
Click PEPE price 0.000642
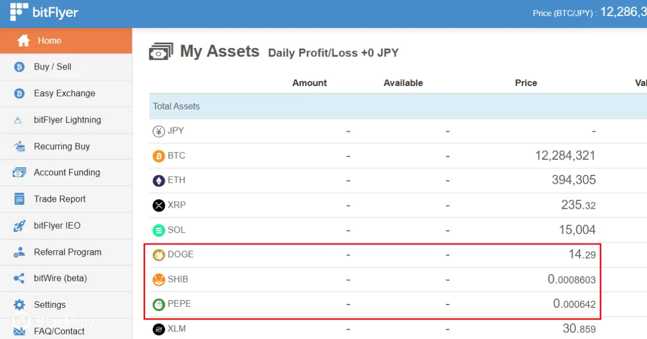click(x=574, y=304)
